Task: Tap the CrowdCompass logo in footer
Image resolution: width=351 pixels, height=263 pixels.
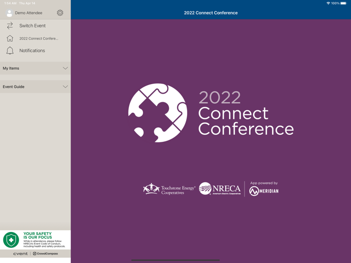Action: tap(46, 253)
